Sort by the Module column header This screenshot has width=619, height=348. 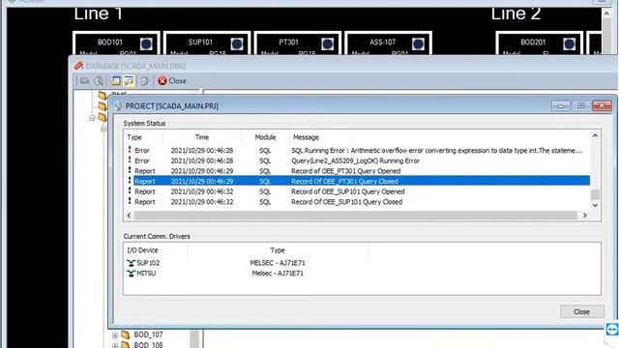[x=265, y=137]
